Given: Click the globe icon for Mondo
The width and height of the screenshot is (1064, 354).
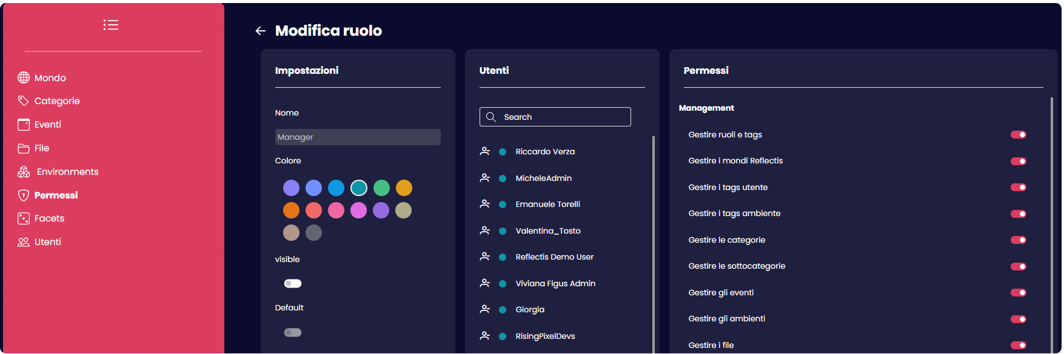Looking at the screenshot, I should 24,77.
